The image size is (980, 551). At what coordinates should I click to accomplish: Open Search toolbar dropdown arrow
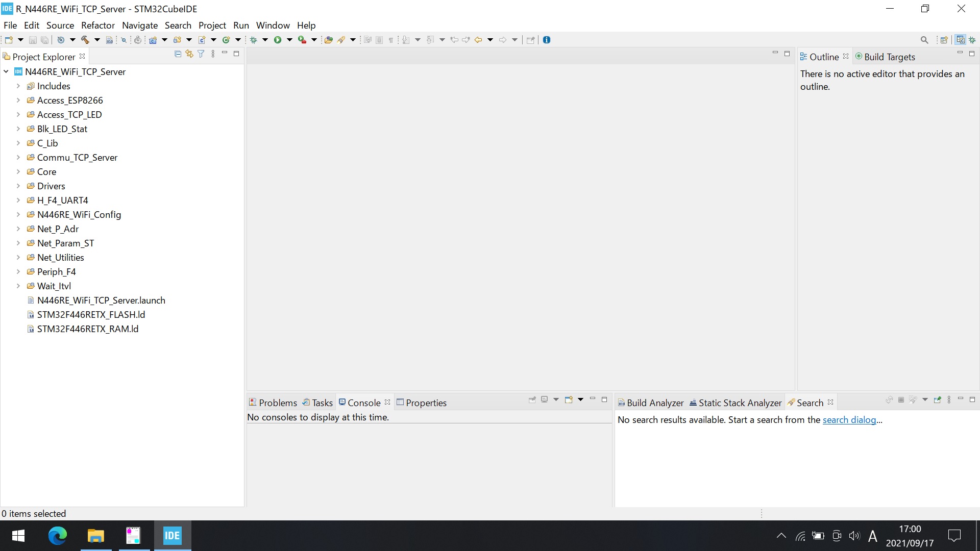point(353,40)
